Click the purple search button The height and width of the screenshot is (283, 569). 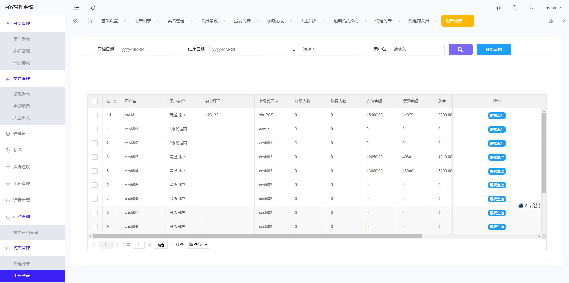pos(460,49)
